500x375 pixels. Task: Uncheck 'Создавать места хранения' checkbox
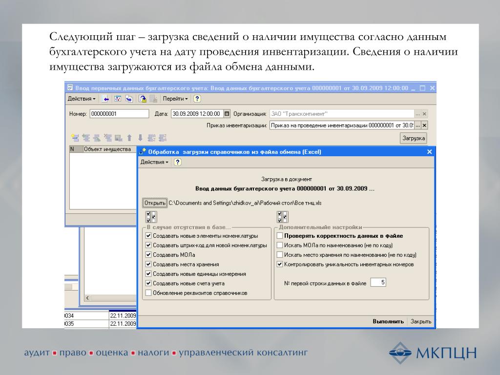tap(148, 264)
